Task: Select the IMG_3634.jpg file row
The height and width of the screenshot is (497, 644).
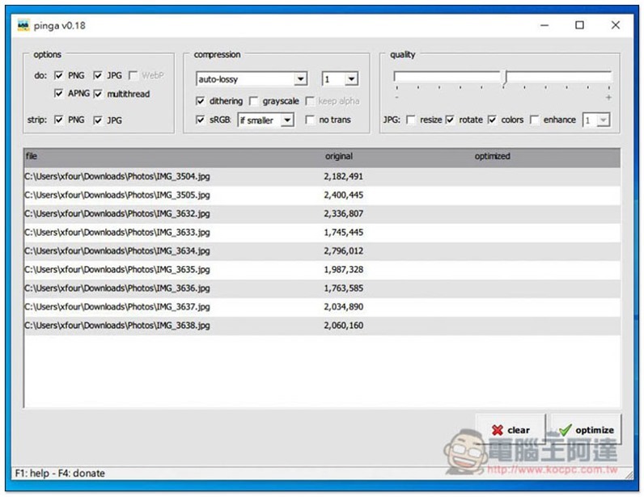Action: pyautogui.click(x=322, y=251)
